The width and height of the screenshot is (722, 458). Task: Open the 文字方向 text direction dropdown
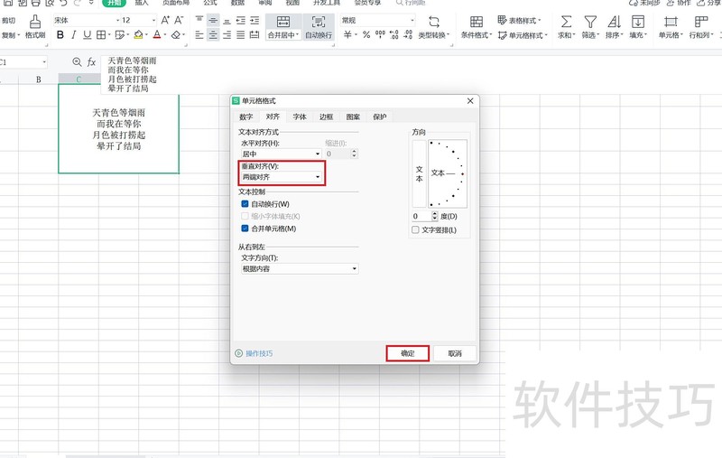[x=298, y=269]
